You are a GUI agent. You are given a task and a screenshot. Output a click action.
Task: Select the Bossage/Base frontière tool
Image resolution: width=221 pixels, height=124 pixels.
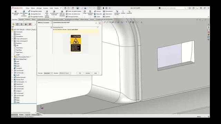click(36, 17)
